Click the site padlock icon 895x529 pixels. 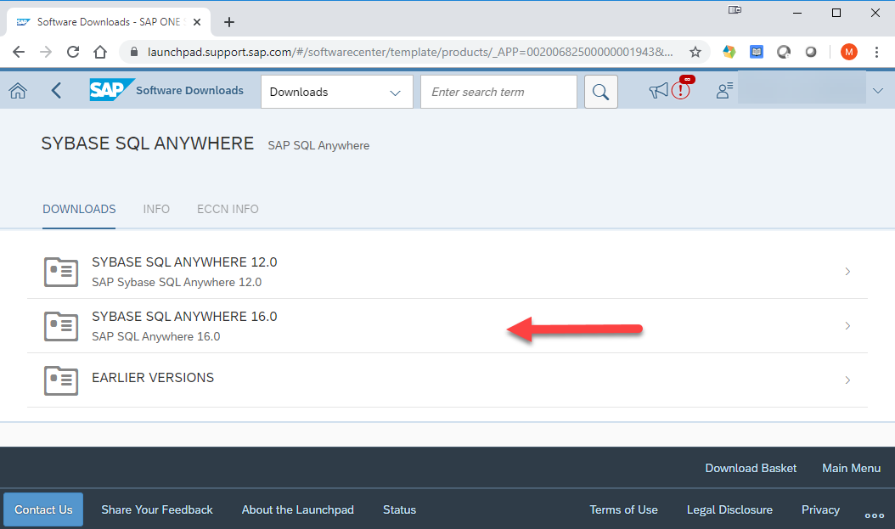coord(134,52)
